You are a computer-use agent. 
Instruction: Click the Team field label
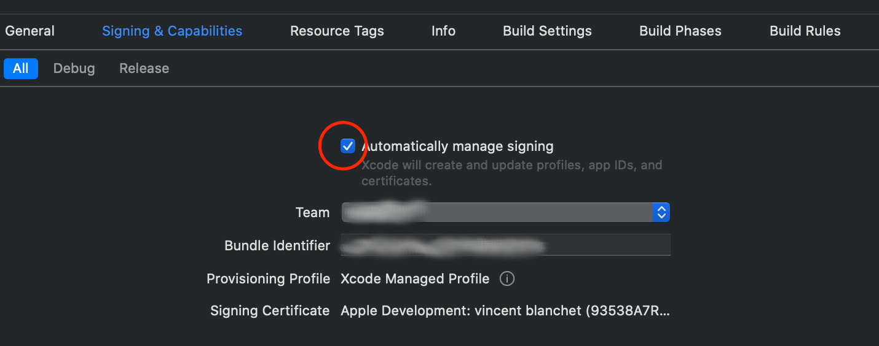pyautogui.click(x=312, y=213)
